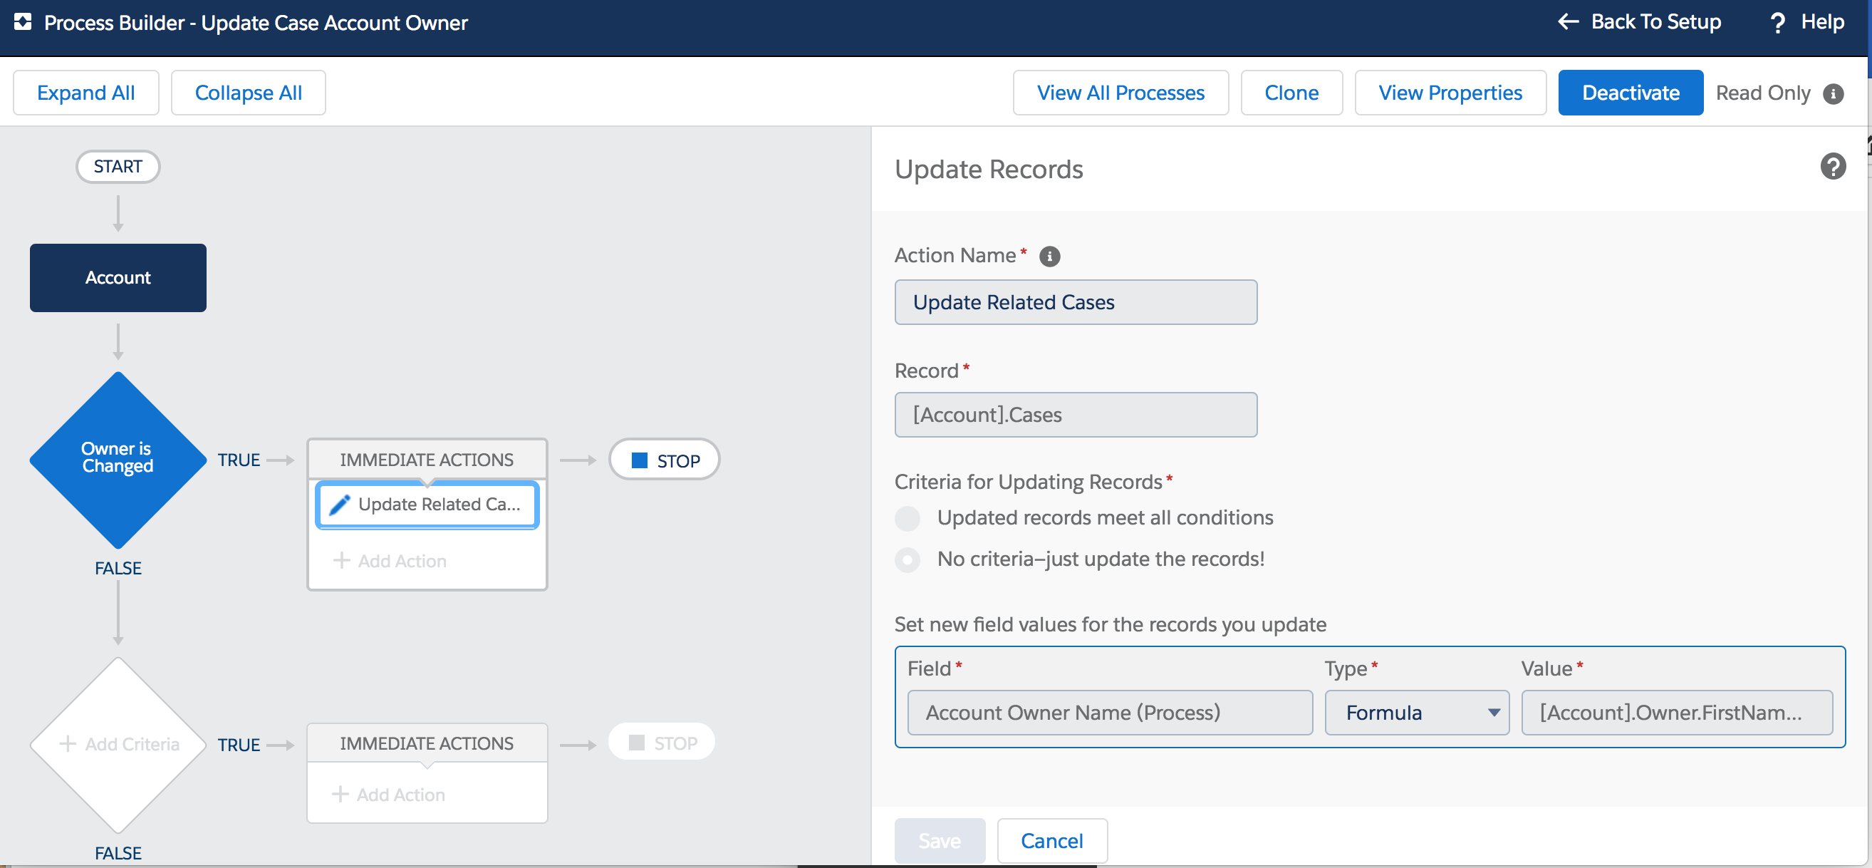Click the Action Name input field
The image size is (1872, 868).
click(x=1075, y=302)
